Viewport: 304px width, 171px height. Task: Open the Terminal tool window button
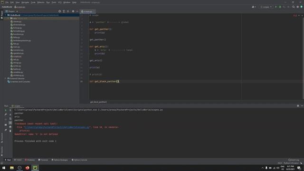43,160
